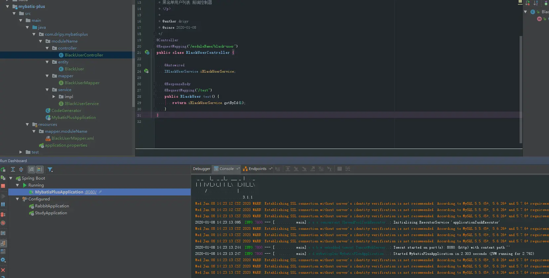This screenshot has width=549, height=278.
Task: Click the Step Out debugger icon
Action: [x=312, y=169]
